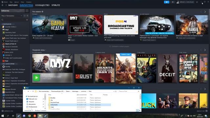Open the Rust game tile

click(x=84, y=69)
